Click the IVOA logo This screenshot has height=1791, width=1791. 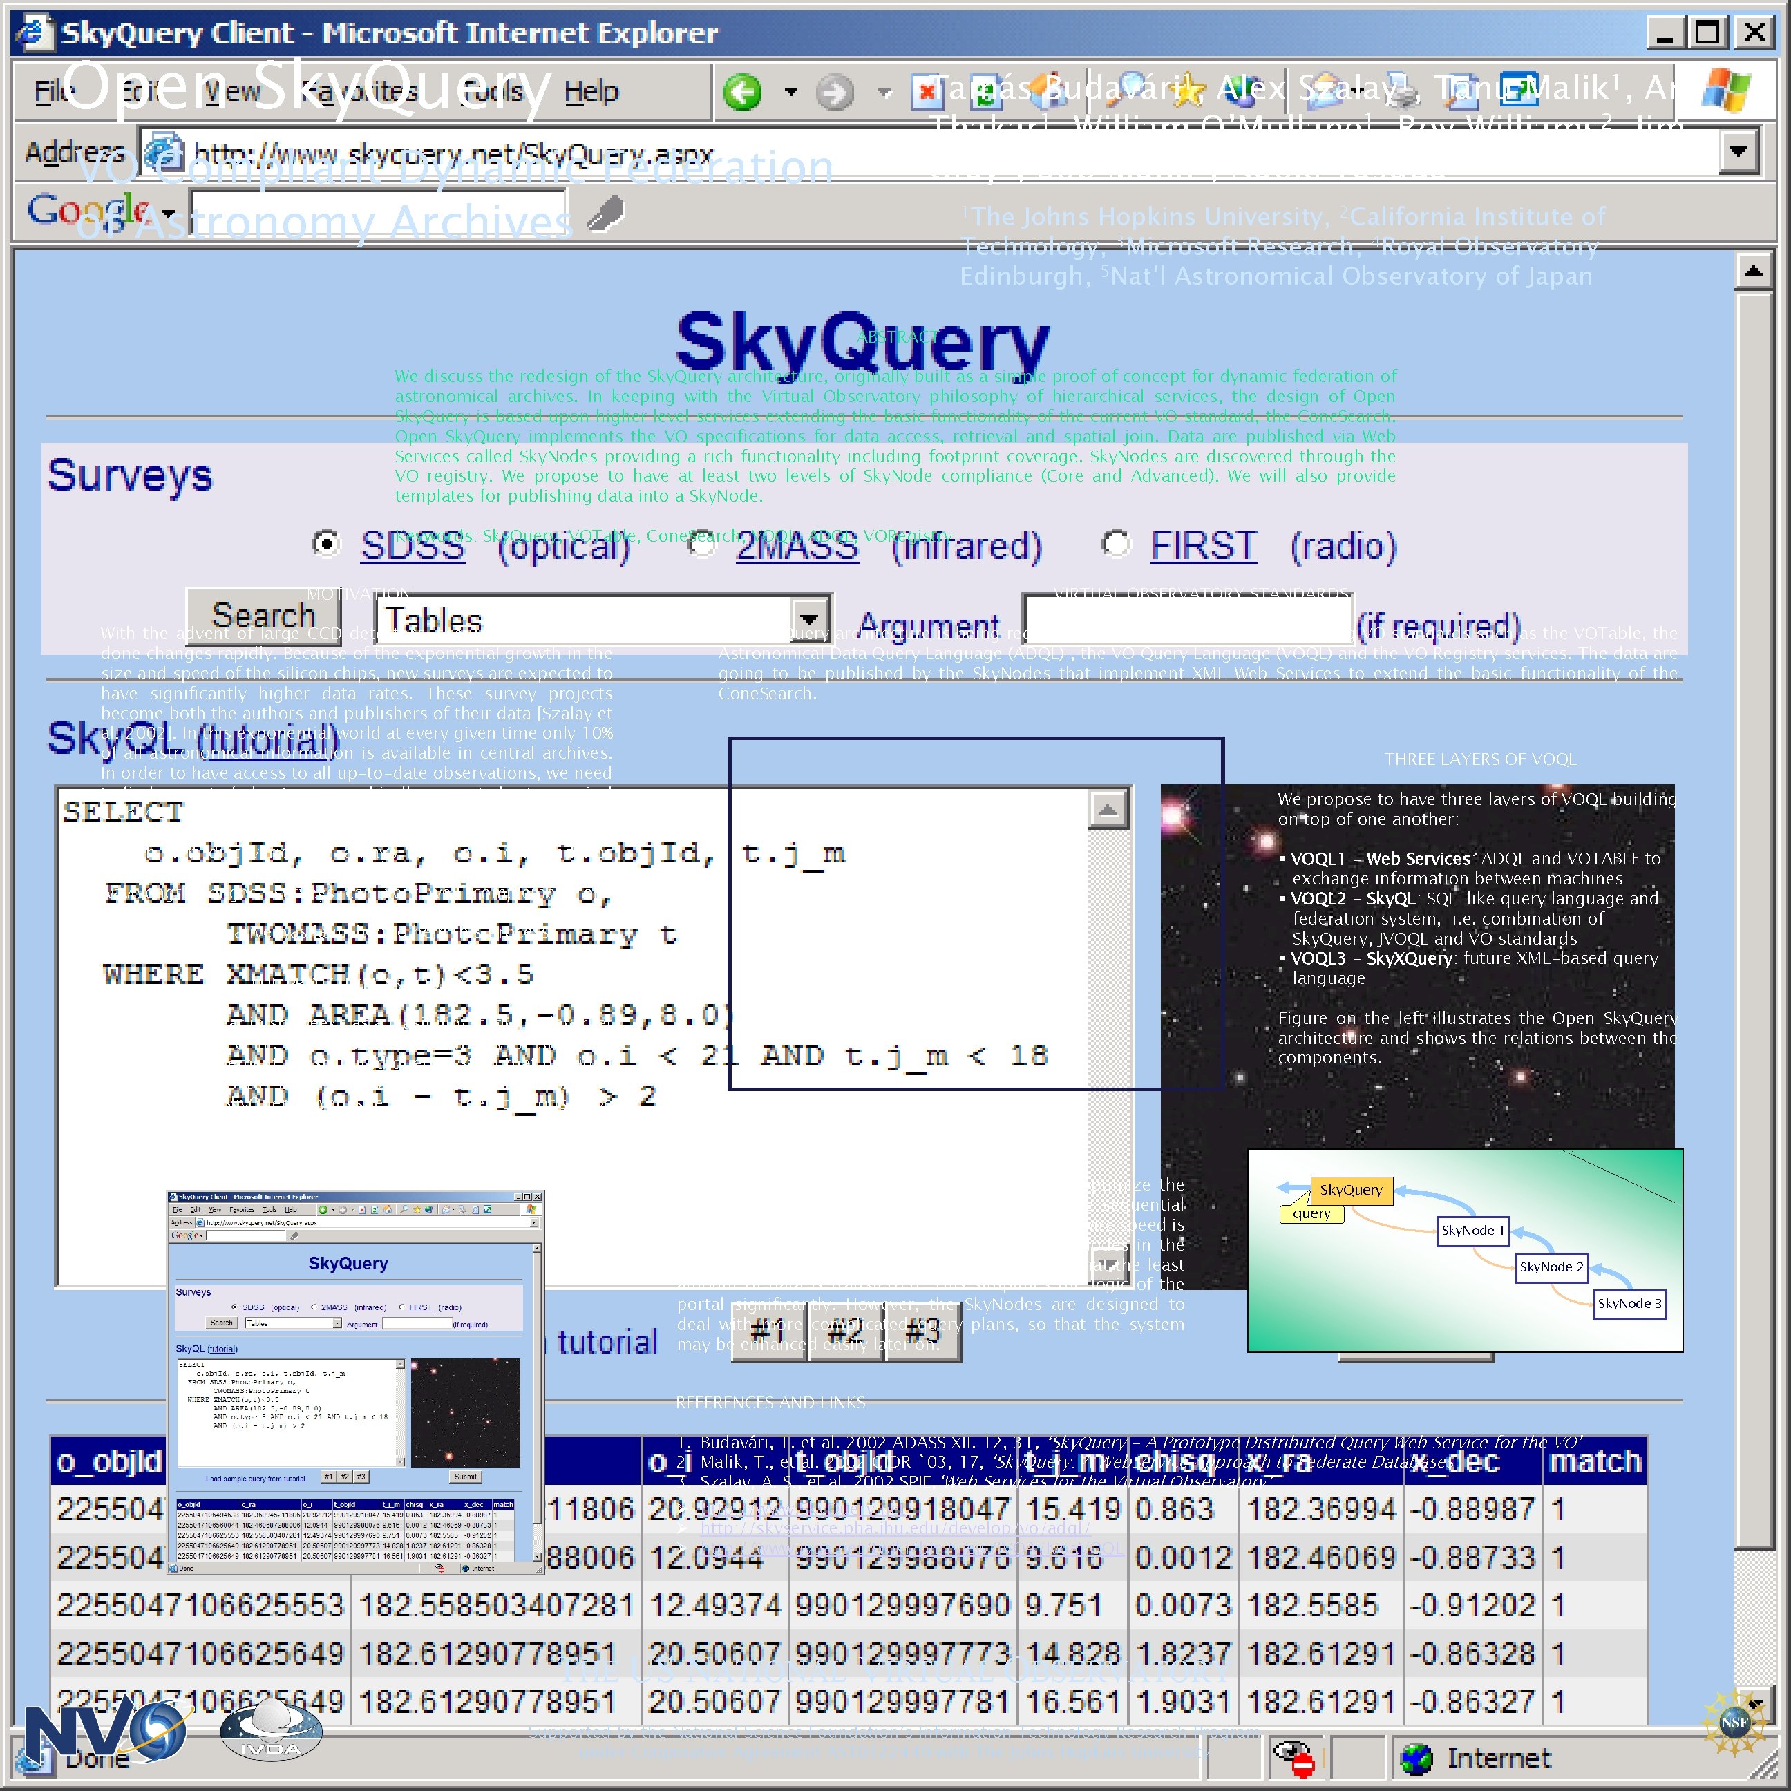(x=271, y=1728)
